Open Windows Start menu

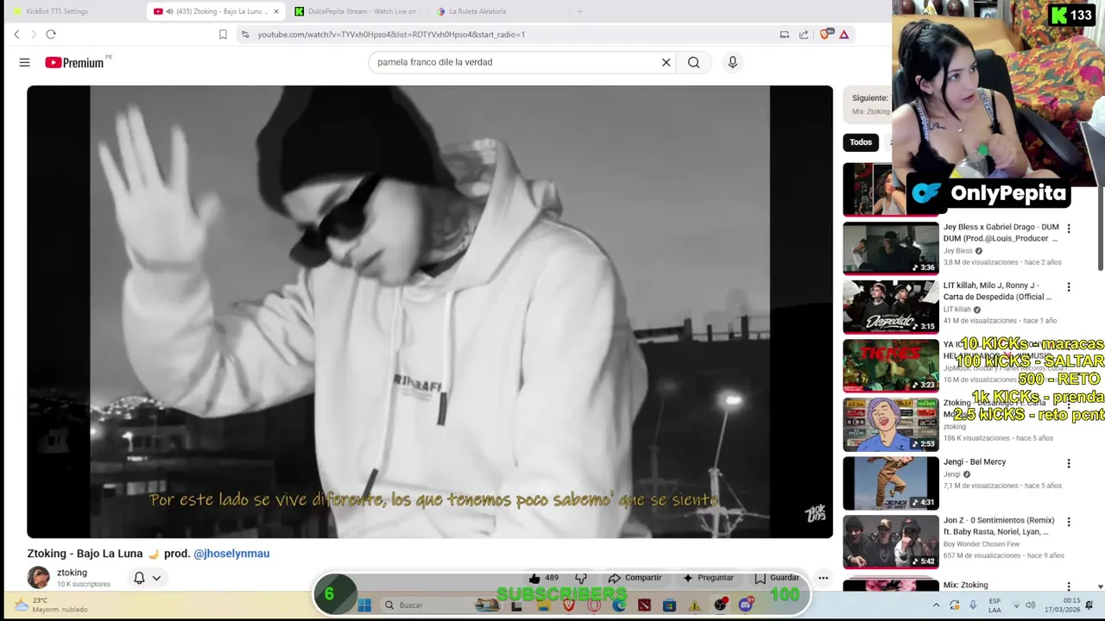click(x=364, y=605)
